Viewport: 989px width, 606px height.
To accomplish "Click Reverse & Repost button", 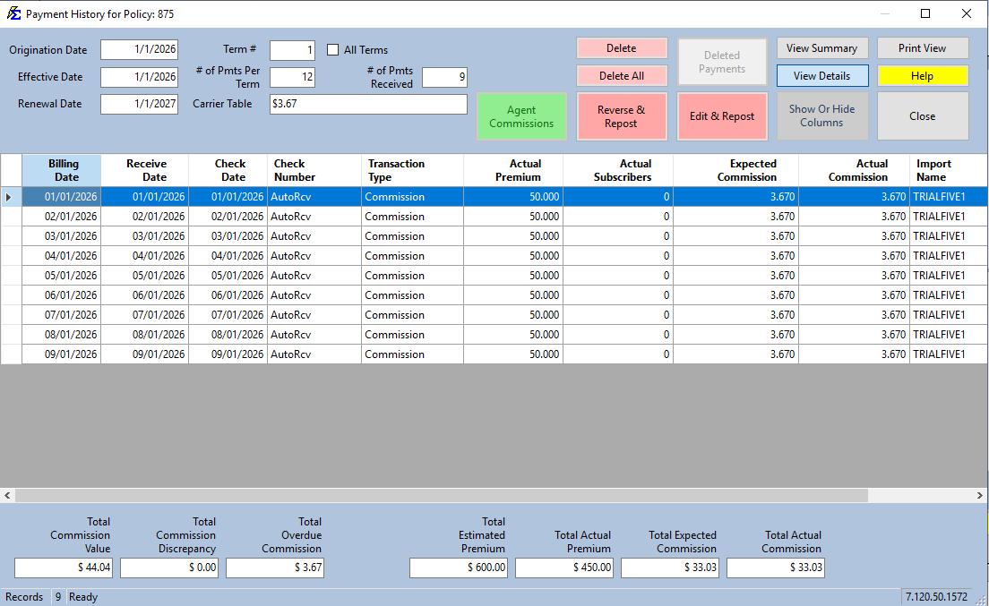I will [622, 116].
